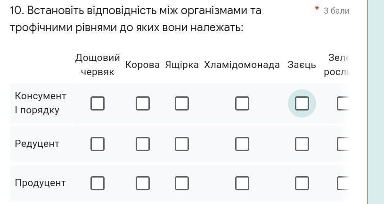Tick Редуцент checkbox under Корова
The width and height of the screenshot is (384, 204).
(x=143, y=144)
